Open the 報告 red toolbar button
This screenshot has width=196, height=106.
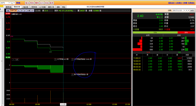[32, 3]
